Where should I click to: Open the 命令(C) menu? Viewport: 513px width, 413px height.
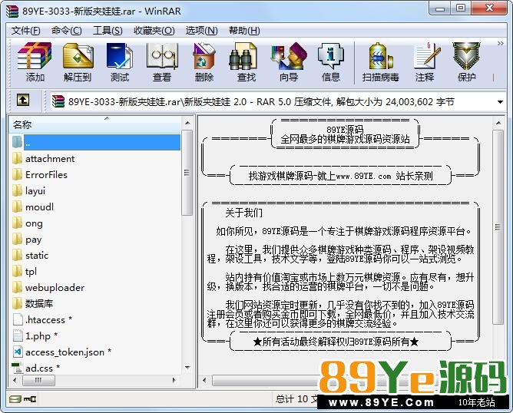click(66, 31)
